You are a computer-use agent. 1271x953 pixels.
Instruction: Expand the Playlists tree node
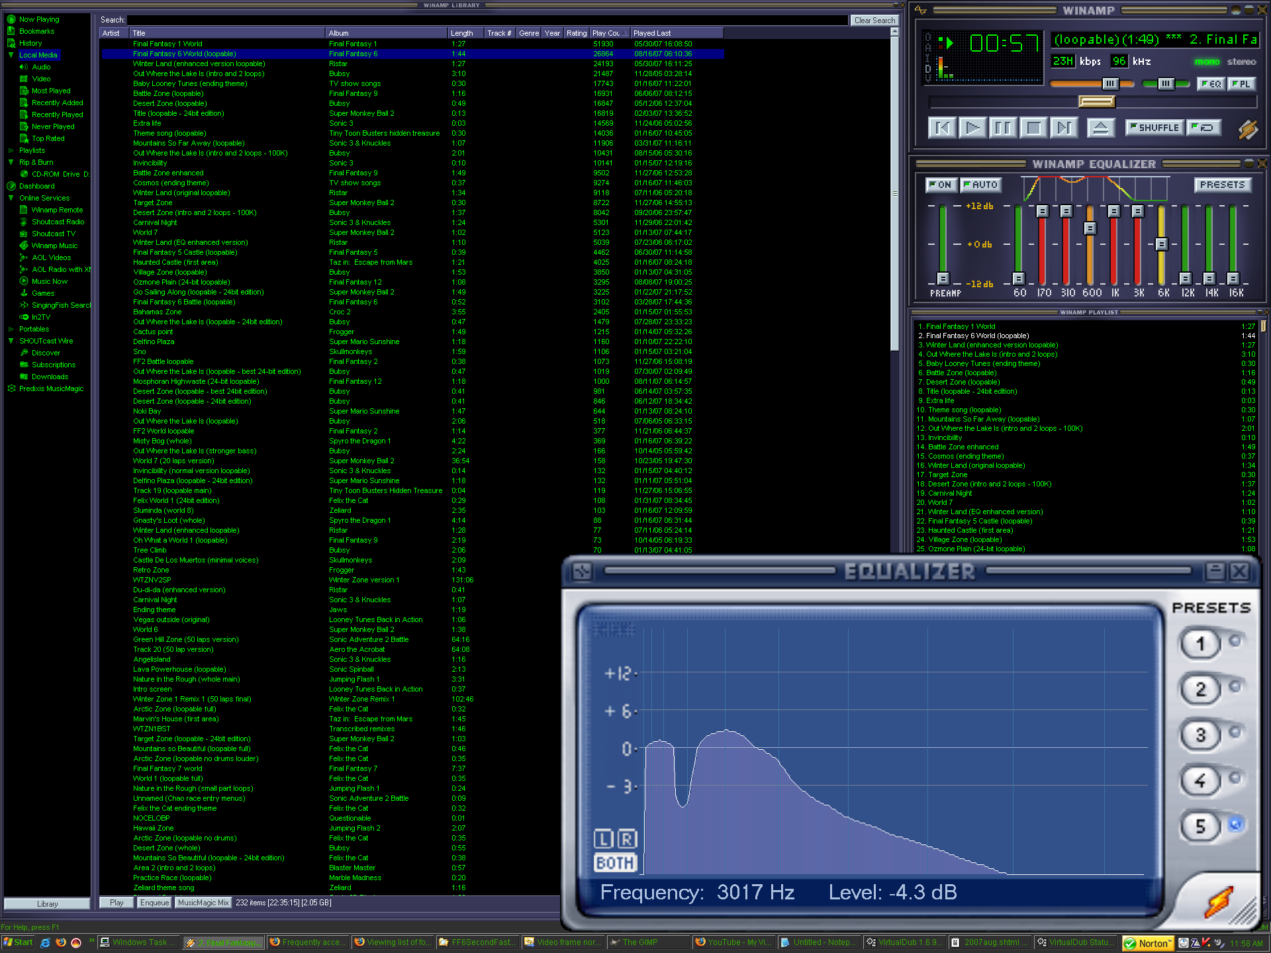point(11,150)
